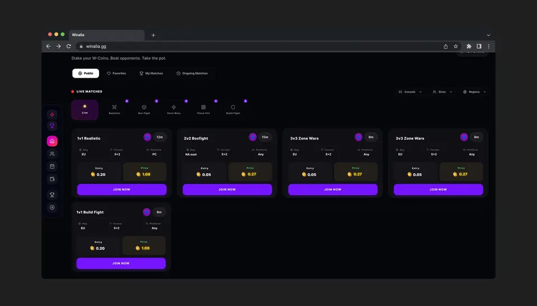
Task: Click the white trophy sidebar icon
Action: (x=52, y=194)
